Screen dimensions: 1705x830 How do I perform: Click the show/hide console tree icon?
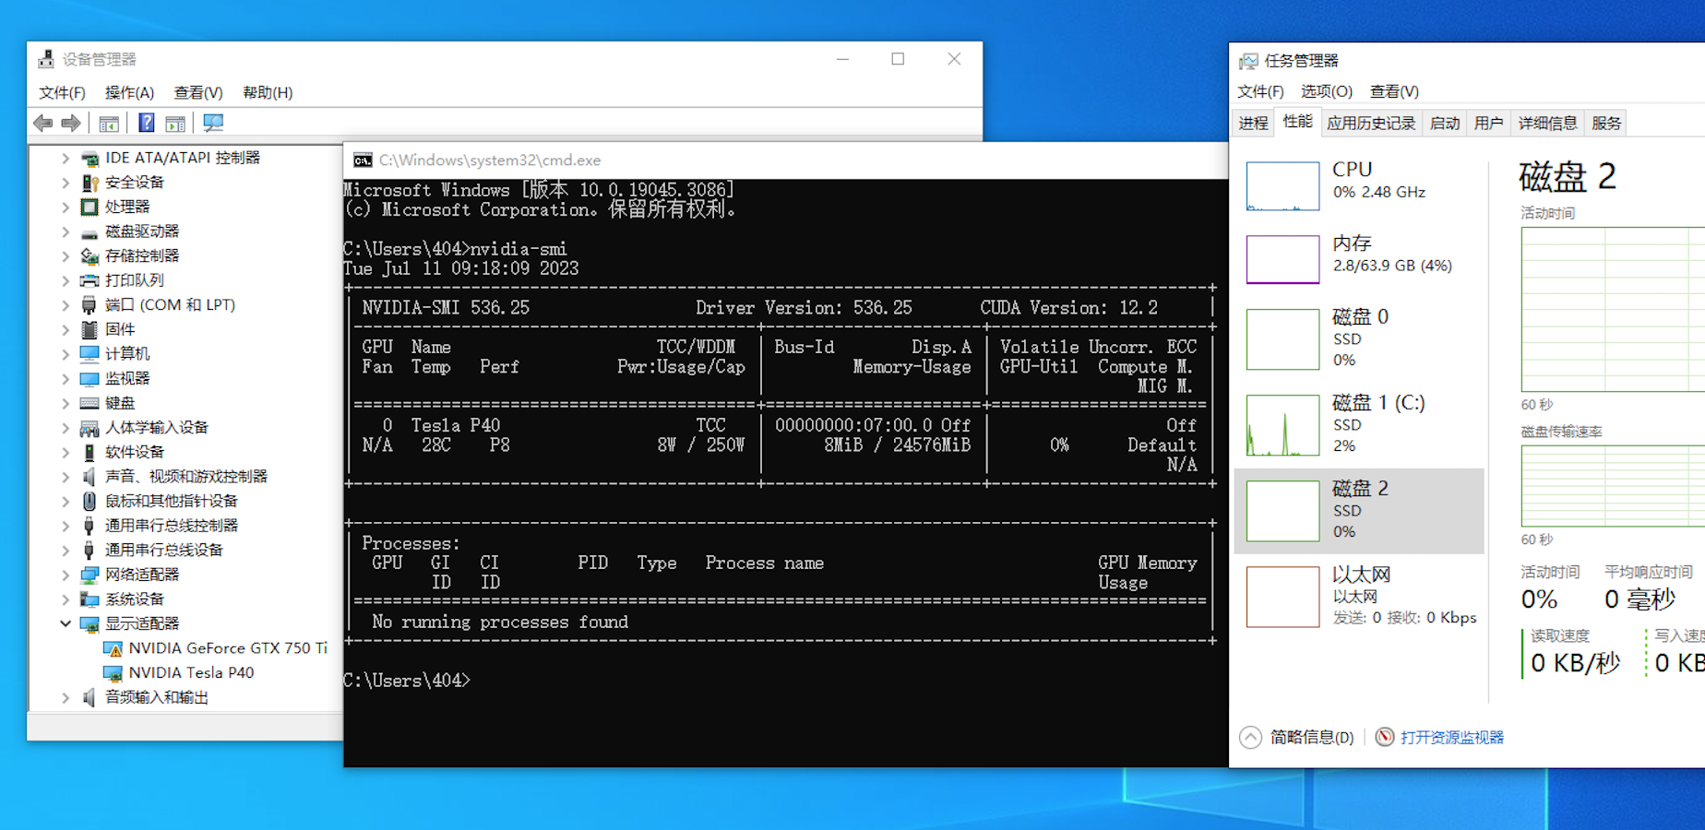109,123
